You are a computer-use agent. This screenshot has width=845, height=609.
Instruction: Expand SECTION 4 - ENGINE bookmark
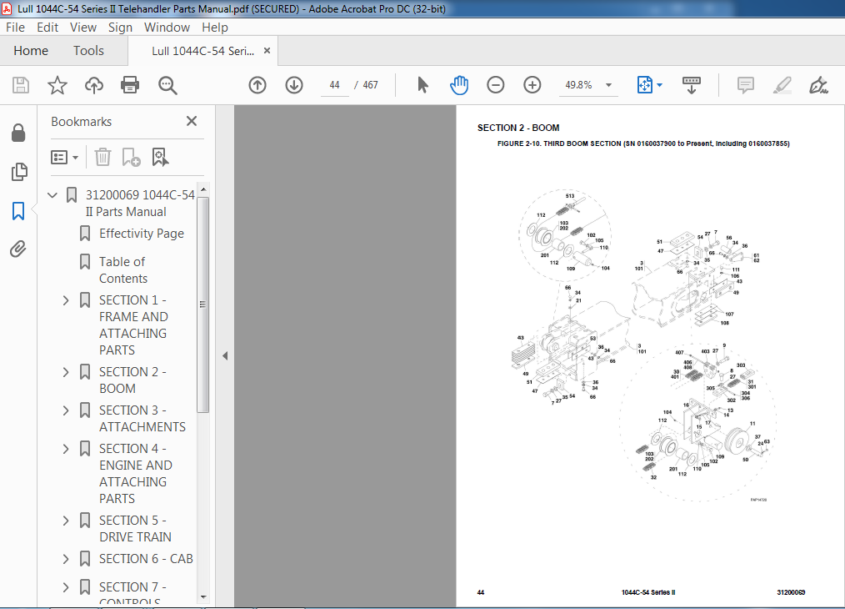click(66, 449)
